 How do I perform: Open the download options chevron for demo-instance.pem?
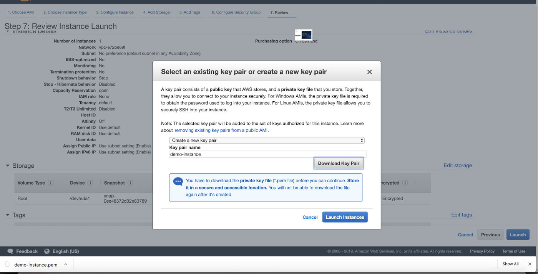pos(66,264)
